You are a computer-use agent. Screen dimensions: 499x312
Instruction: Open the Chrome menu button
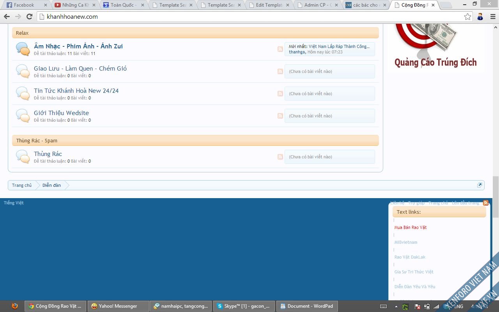click(x=492, y=17)
